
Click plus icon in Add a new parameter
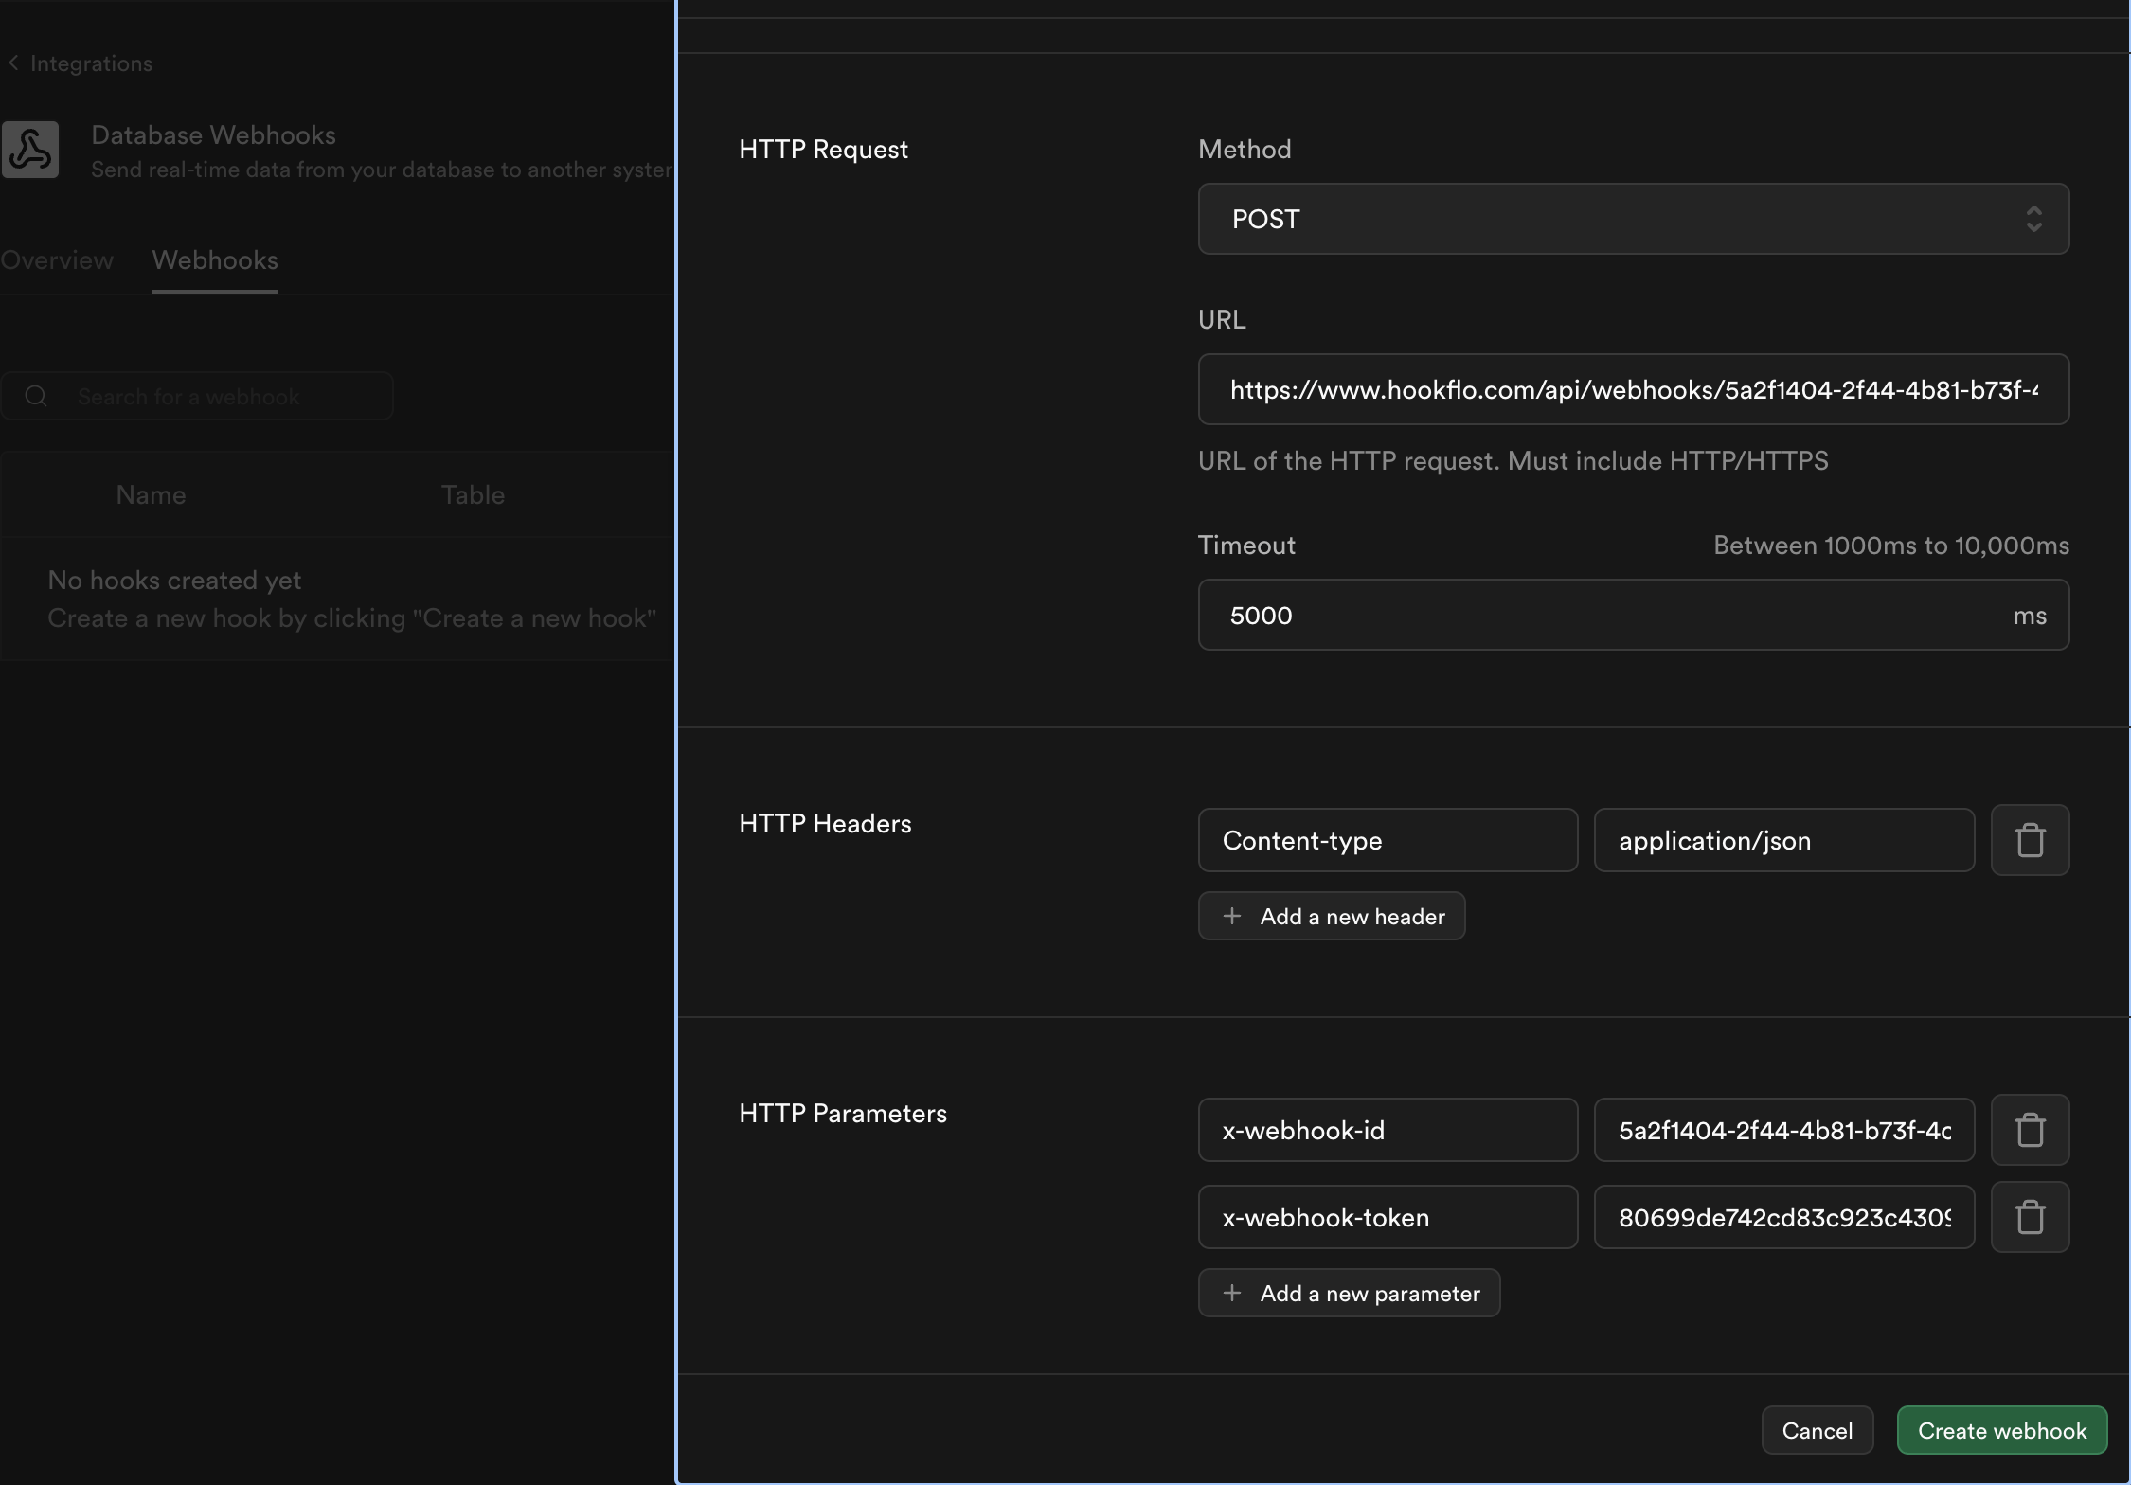point(1231,1293)
